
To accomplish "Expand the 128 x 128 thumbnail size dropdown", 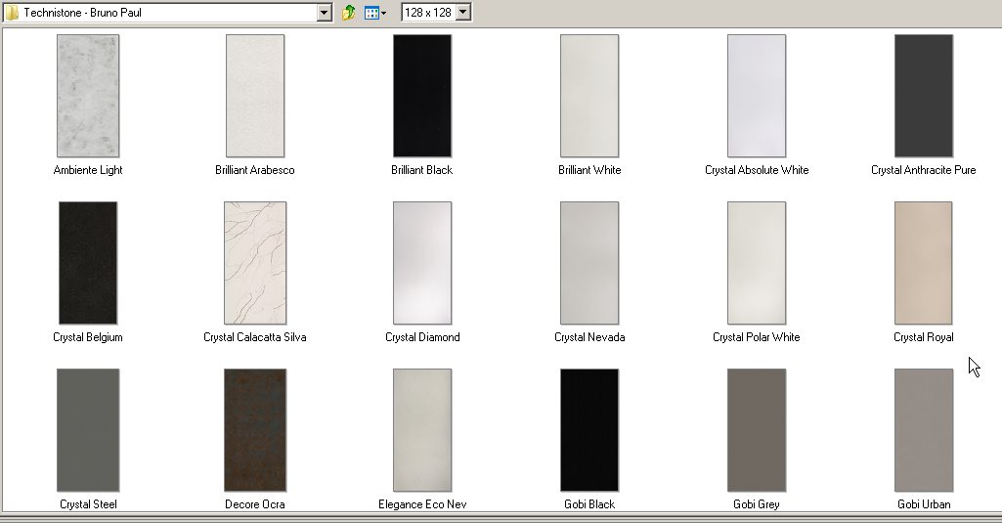I will pyautogui.click(x=464, y=12).
